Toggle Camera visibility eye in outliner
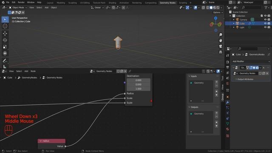 coord(265,20)
